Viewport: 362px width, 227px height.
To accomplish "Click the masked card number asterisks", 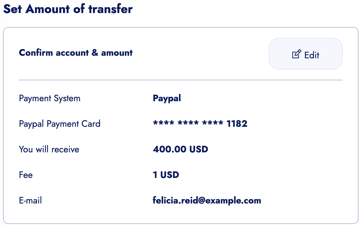I will 188,124.
